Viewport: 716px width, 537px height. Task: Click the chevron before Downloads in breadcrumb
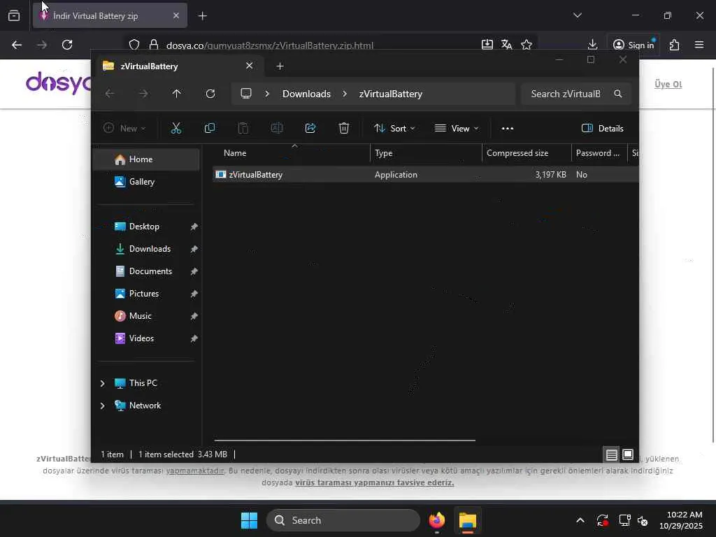pyautogui.click(x=267, y=94)
